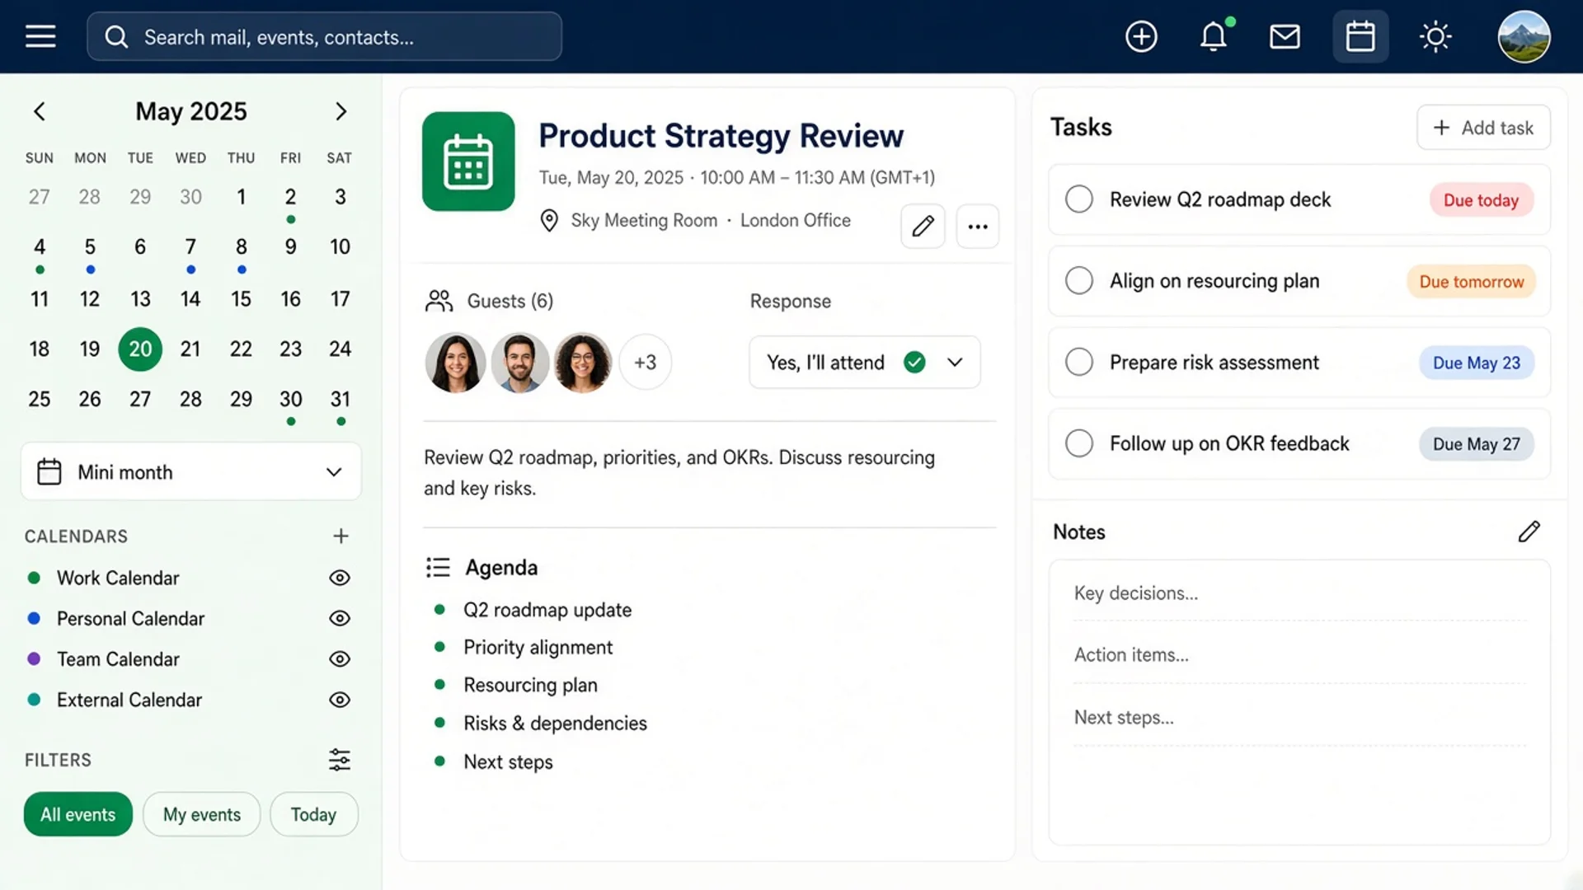The height and width of the screenshot is (890, 1583).
Task: Click the Agenda list icon
Action: click(438, 567)
